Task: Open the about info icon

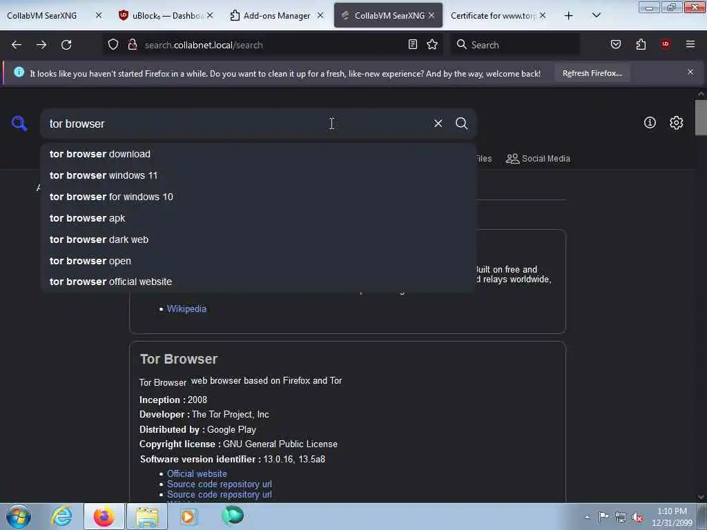Action: tap(650, 123)
